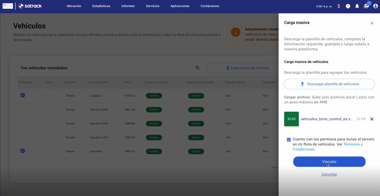Click Spectrum GPS in the SWL780 row
The height and width of the screenshot is (196, 380).
[99, 109]
